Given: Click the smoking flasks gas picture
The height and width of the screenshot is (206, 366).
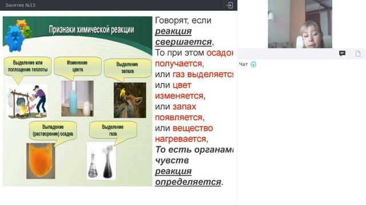Looking at the screenshot, I should 101,161.
